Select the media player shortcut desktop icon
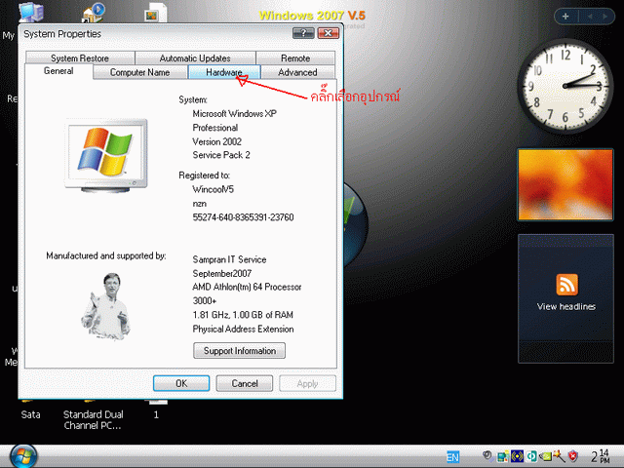Image resolution: width=624 pixels, height=468 pixels. pos(94,12)
